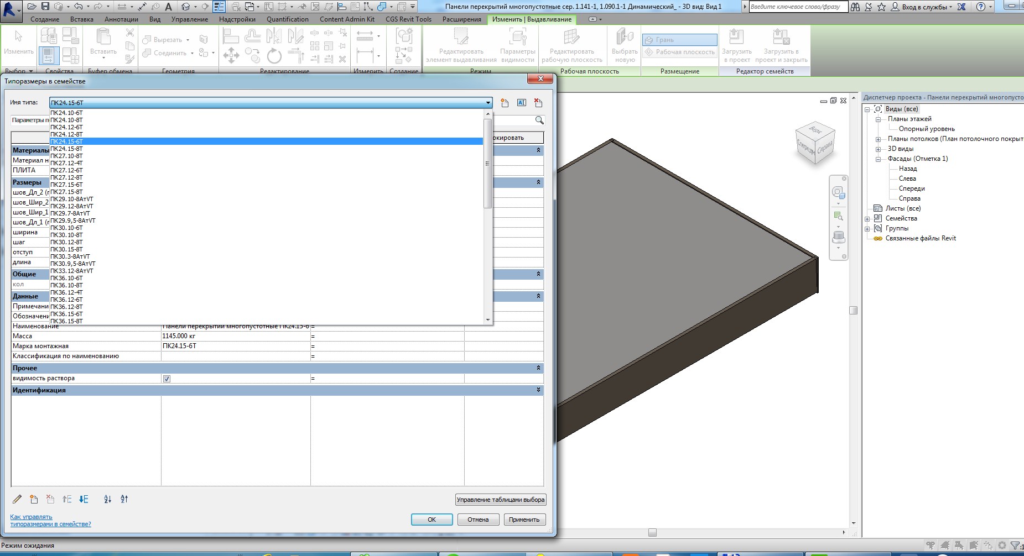Expand the 'Идентификация' parameter group
This screenshot has height=556, width=1024.
pos(538,390)
